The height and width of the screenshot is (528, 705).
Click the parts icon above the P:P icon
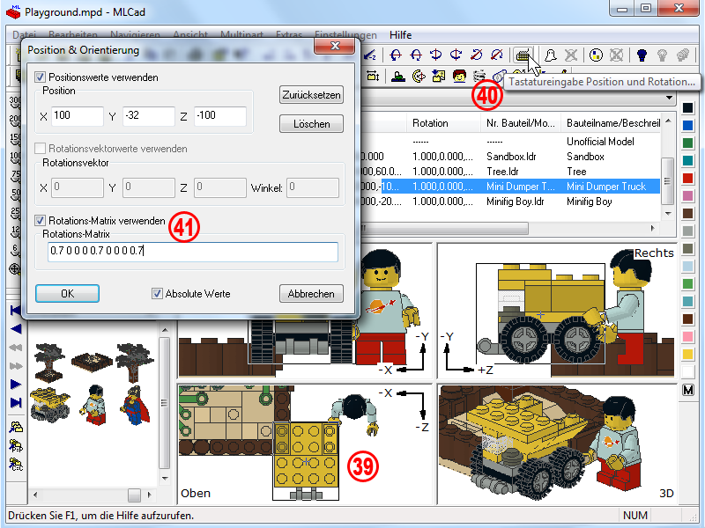tap(16, 427)
